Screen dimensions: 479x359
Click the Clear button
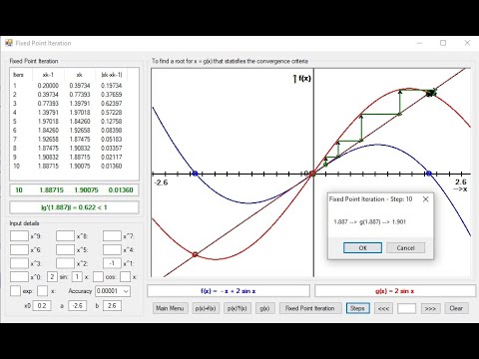[456, 308]
